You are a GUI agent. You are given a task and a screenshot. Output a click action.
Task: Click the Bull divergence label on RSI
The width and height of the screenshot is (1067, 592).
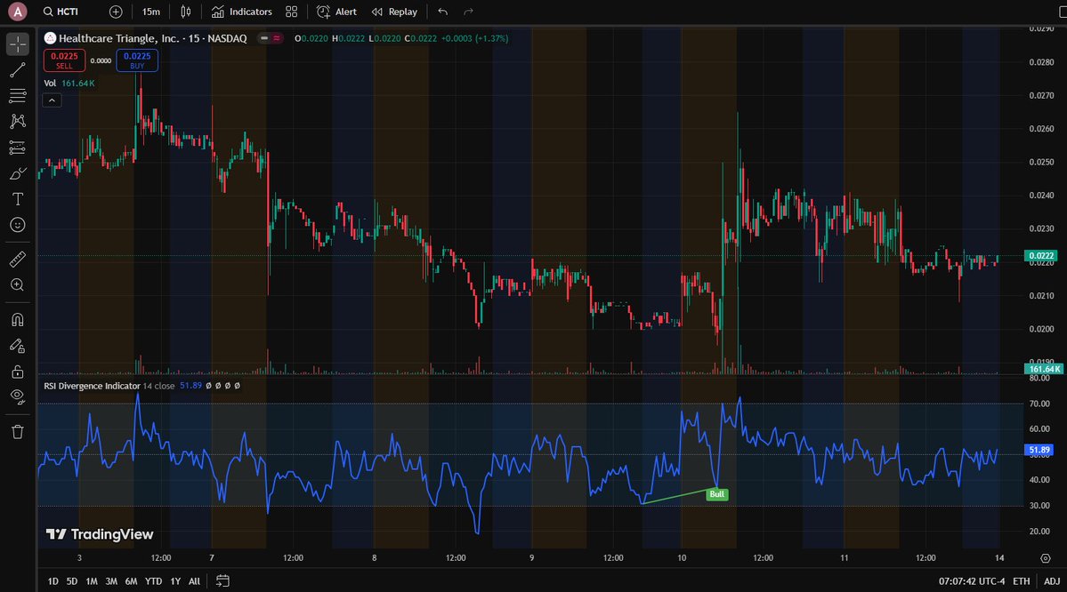tap(716, 494)
